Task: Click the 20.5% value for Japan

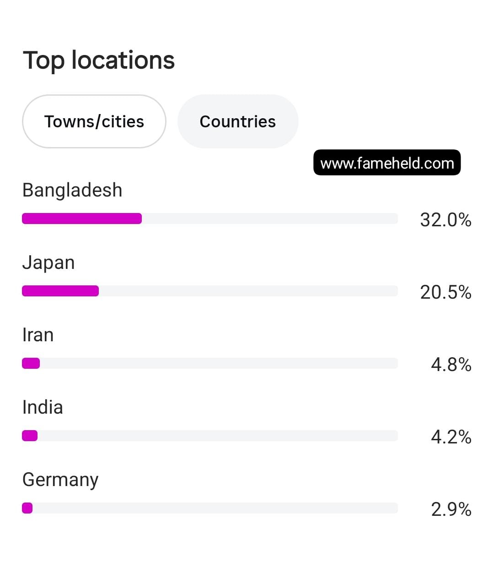Action: [x=446, y=292]
